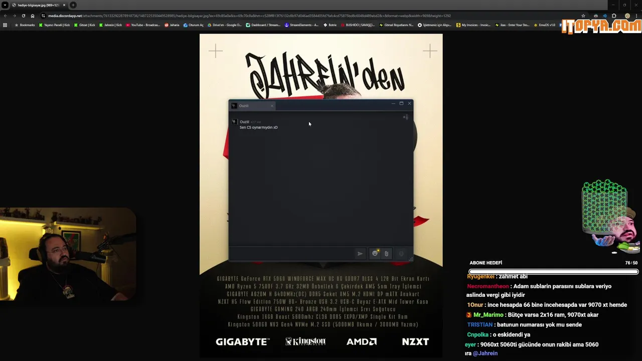Click the chat username TRISTIAN
The height and width of the screenshot is (361, 642).
coord(480,325)
